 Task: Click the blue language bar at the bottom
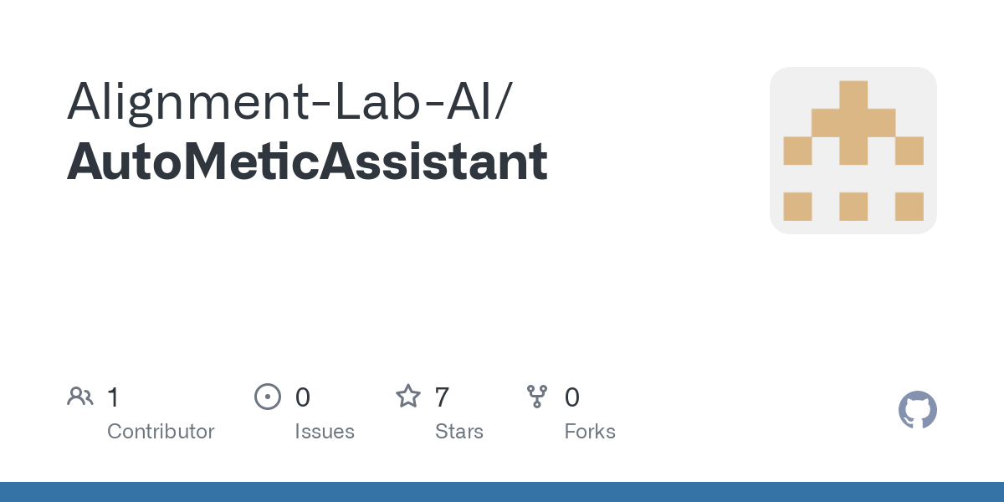tap(502, 492)
